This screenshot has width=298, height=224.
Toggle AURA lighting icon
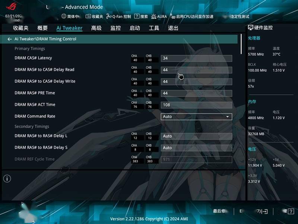pyautogui.click(x=153, y=16)
